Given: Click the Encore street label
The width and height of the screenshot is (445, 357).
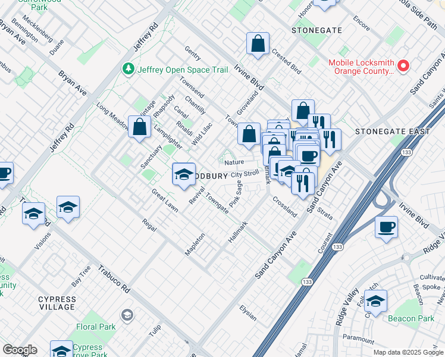Looking at the screenshot, I should (x=361, y=23).
